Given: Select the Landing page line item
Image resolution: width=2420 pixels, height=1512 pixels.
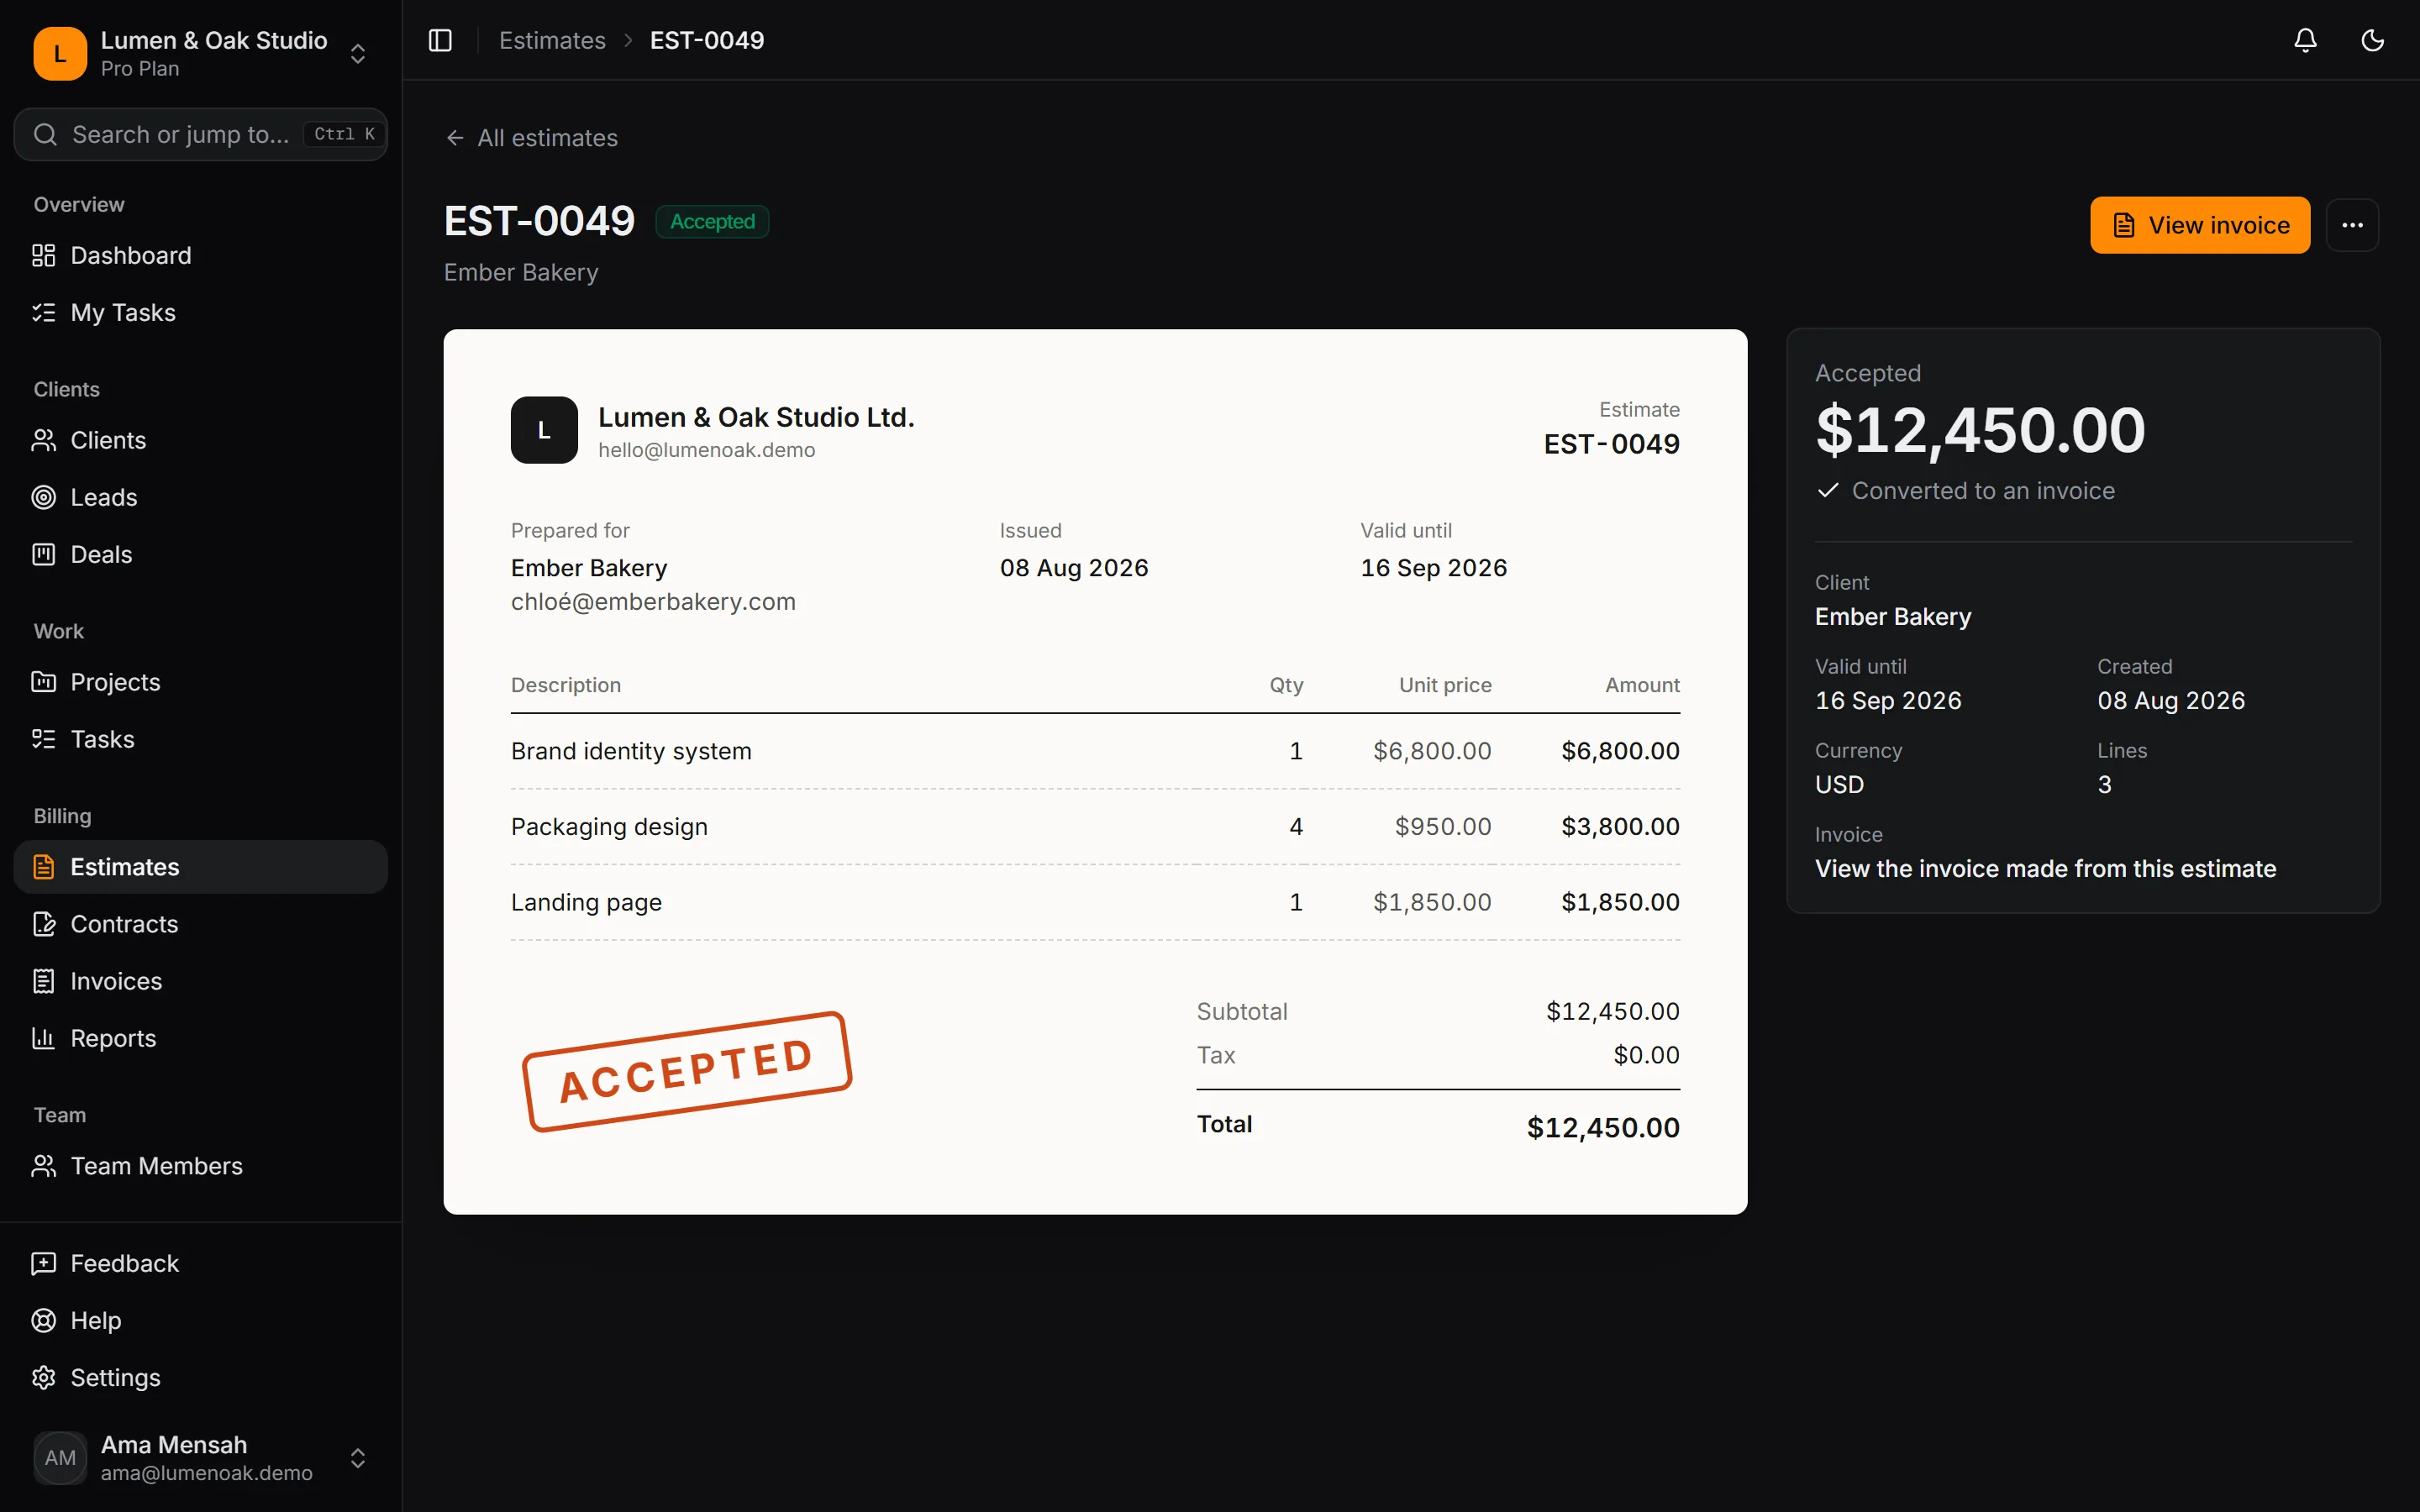Looking at the screenshot, I should 1095,902.
